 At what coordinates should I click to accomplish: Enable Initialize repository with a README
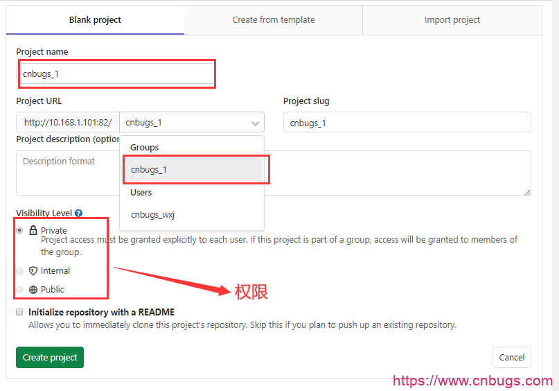point(19,312)
